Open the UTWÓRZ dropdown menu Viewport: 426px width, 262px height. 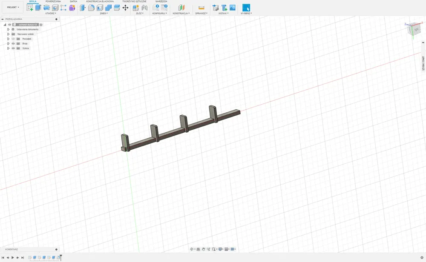[x=51, y=13]
